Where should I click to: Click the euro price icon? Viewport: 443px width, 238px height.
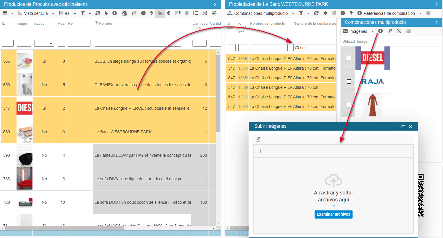168,13
